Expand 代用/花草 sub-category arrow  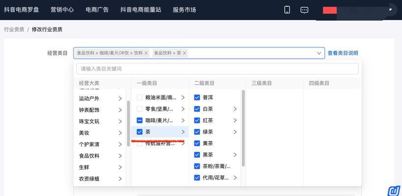(235, 177)
